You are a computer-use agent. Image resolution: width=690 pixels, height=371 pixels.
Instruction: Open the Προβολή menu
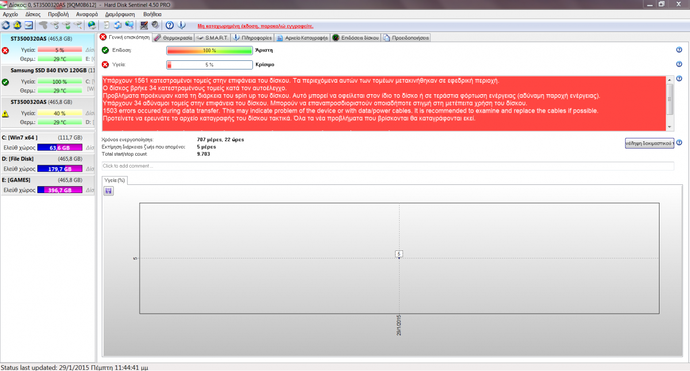click(57, 14)
